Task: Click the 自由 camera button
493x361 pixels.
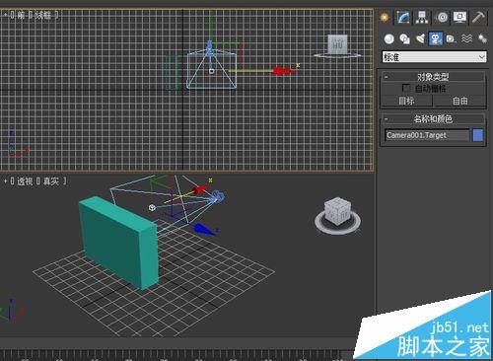Action: pyautogui.click(x=459, y=101)
